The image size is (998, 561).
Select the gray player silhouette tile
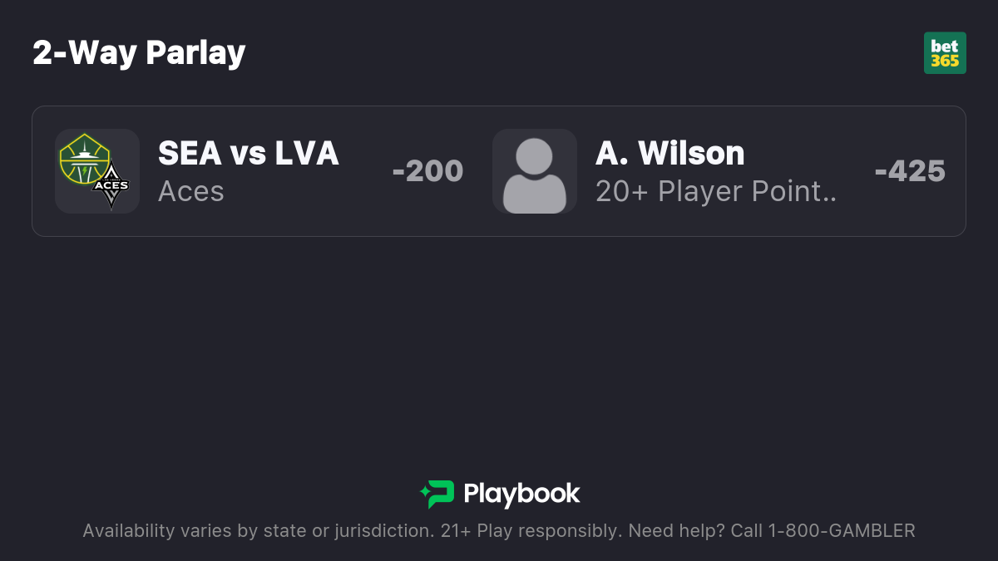535,171
